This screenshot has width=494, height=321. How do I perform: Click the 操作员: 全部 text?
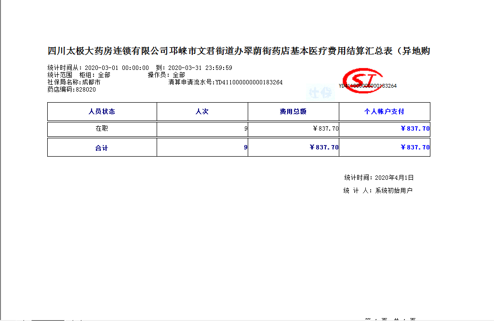click(166, 75)
